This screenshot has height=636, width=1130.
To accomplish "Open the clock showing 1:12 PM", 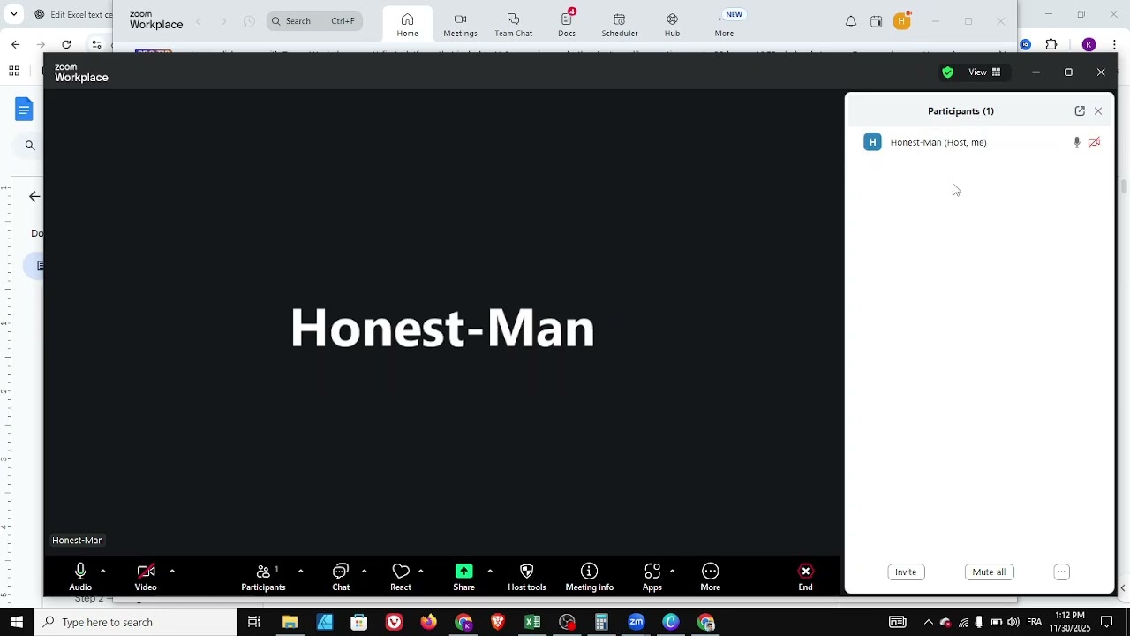I will pyautogui.click(x=1070, y=622).
